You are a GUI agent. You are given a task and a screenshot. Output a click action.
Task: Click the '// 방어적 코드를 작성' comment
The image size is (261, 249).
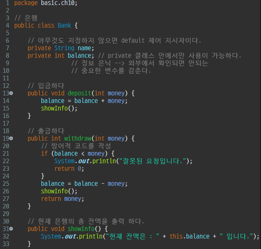pyautogui.click(x=76, y=146)
